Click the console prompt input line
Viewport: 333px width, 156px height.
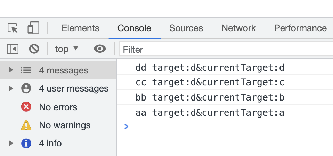226,127
